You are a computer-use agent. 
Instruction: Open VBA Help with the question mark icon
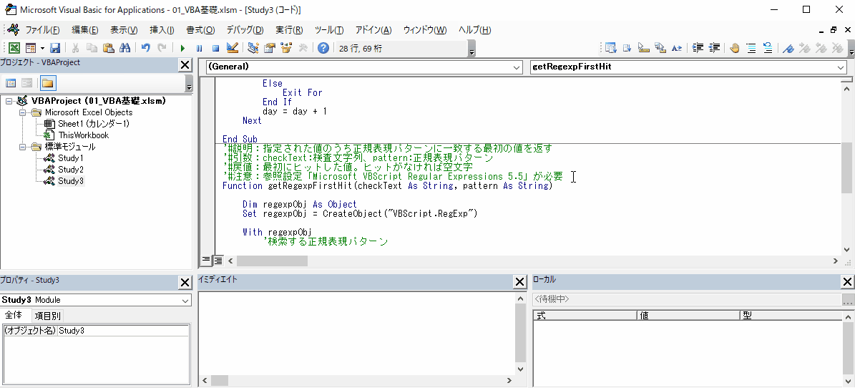point(323,48)
